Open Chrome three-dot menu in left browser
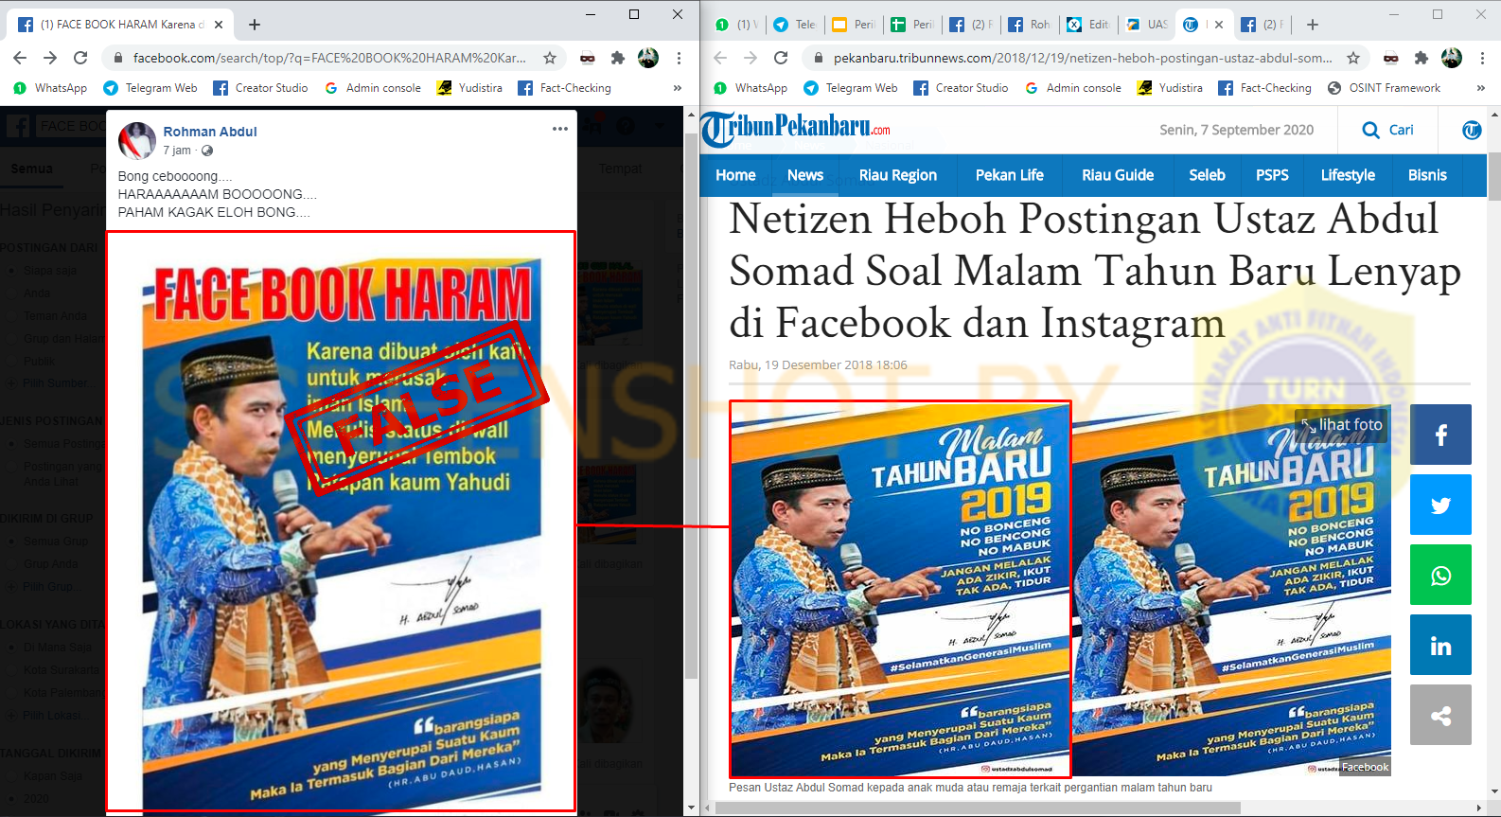 (679, 58)
